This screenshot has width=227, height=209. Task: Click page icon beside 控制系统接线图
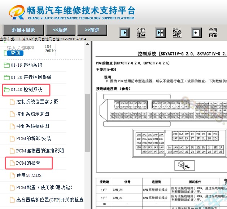[x=12, y=126]
